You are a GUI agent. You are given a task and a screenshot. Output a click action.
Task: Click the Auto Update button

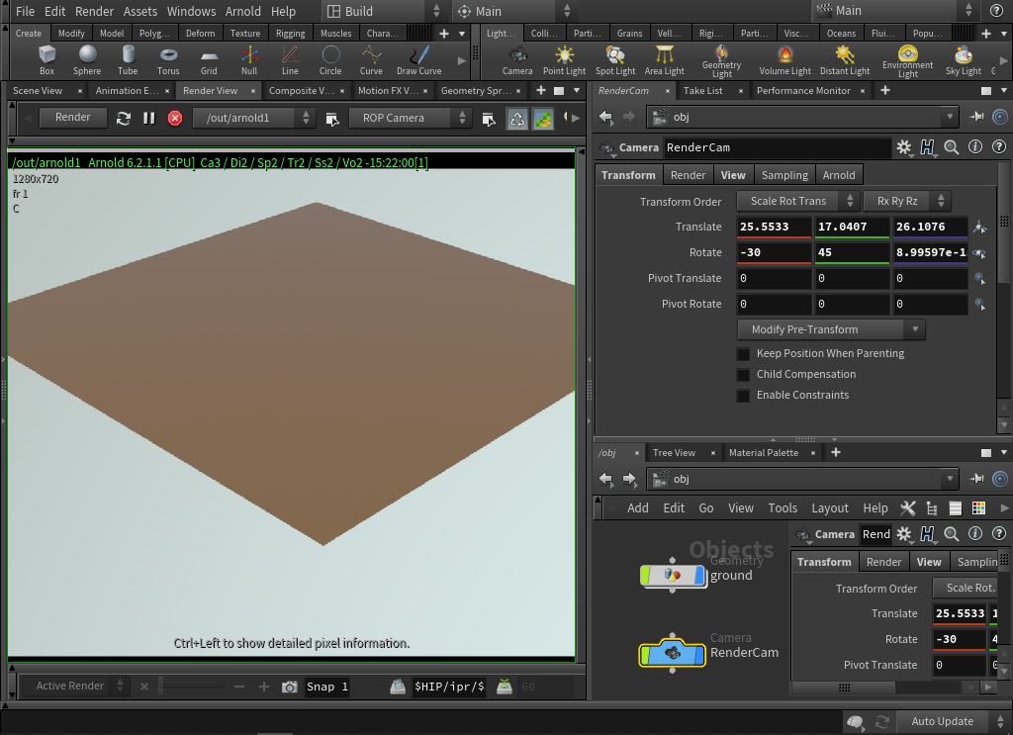click(942, 721)
